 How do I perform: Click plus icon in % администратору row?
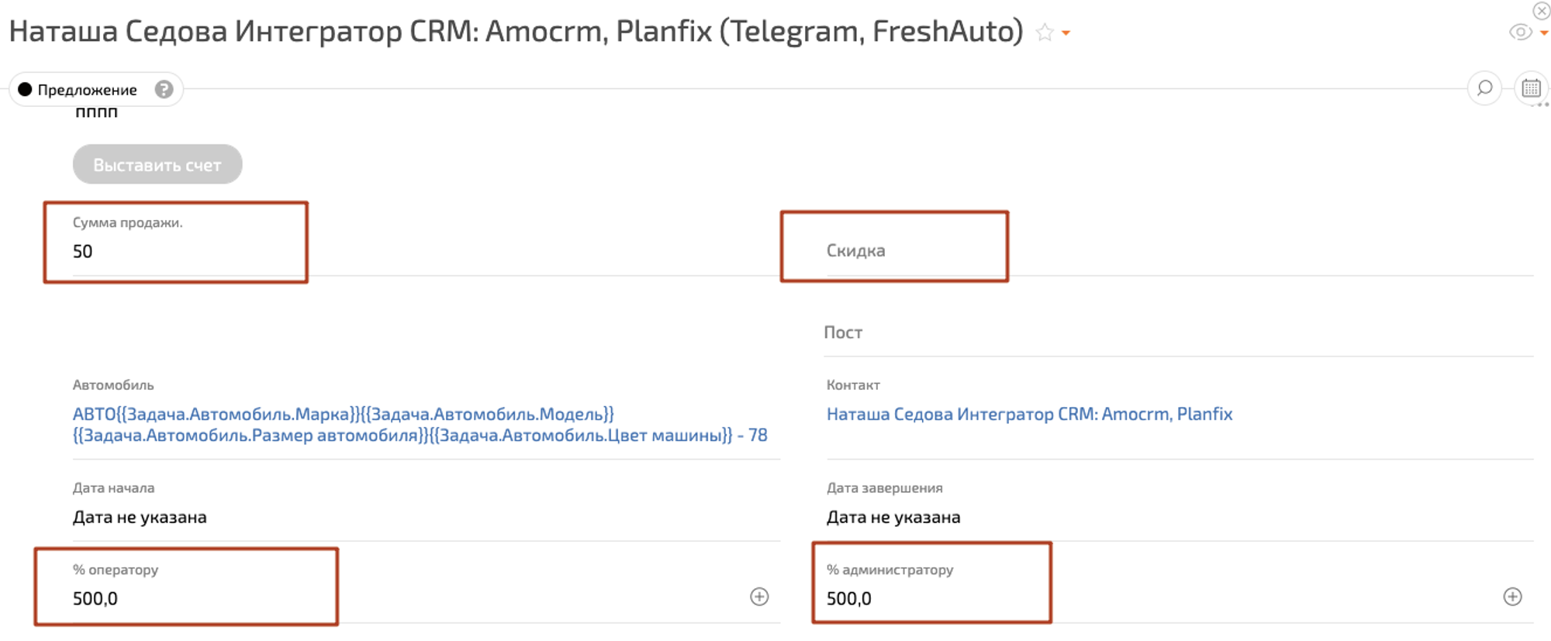(x=1512, y=597)
